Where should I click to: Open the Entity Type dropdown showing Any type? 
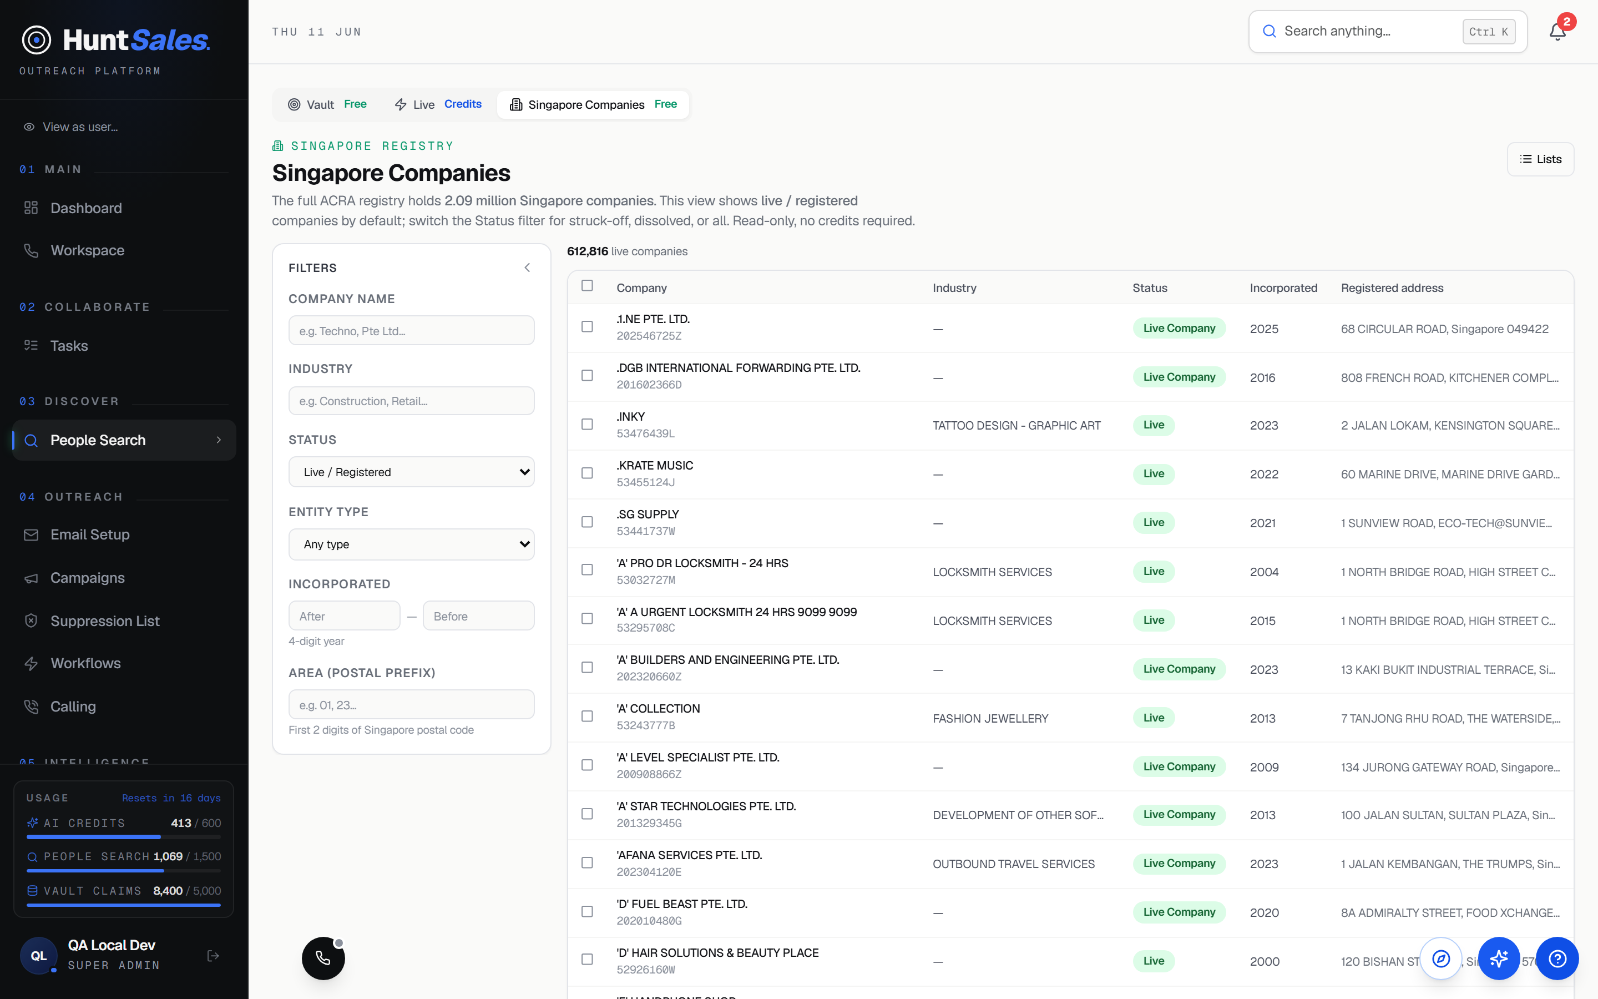pos(411,544)
